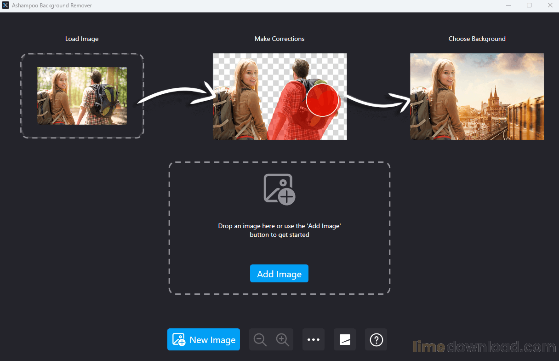559x361 pixels.
Task: Click the 'Load Image' heading text
Action: coord(82,39)
